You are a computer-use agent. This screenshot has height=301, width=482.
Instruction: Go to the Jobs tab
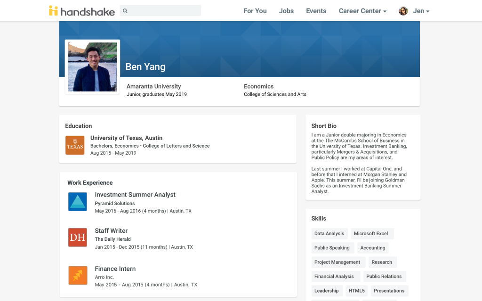286,11
